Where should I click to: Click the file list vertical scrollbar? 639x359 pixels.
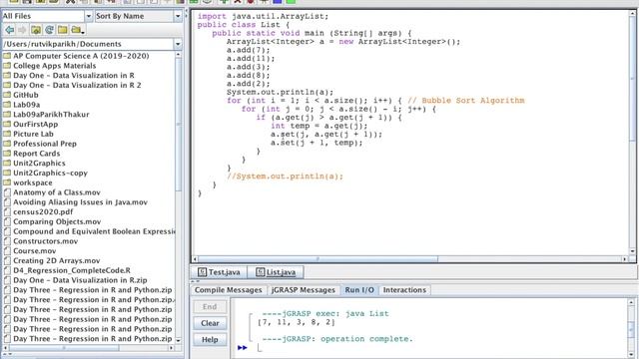(178, 124)
